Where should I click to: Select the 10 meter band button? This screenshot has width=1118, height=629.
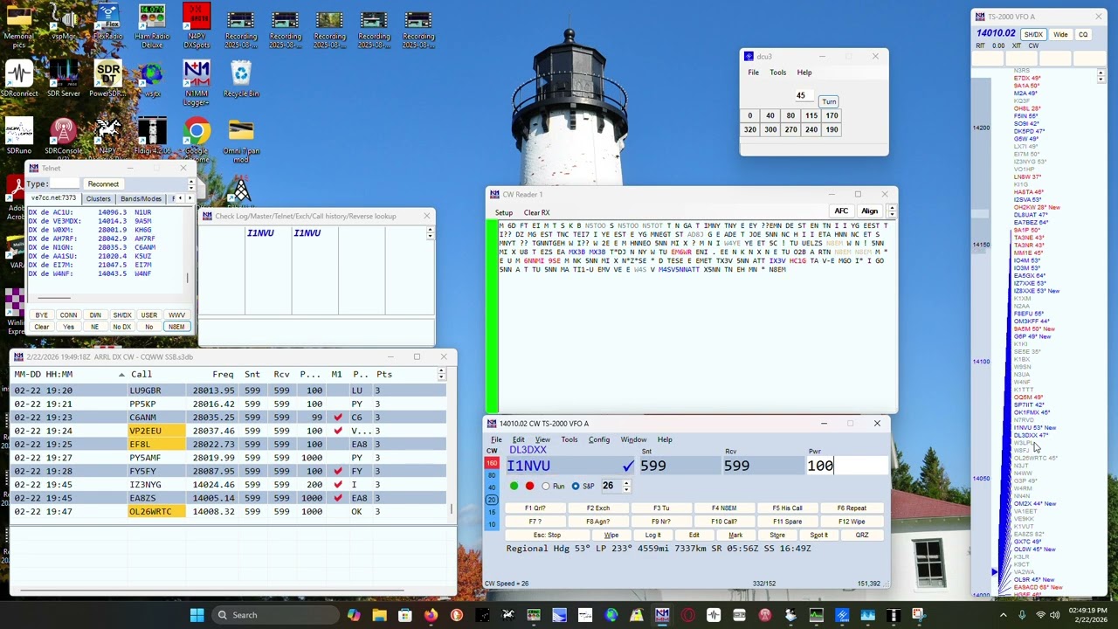(x=492, y=524)
